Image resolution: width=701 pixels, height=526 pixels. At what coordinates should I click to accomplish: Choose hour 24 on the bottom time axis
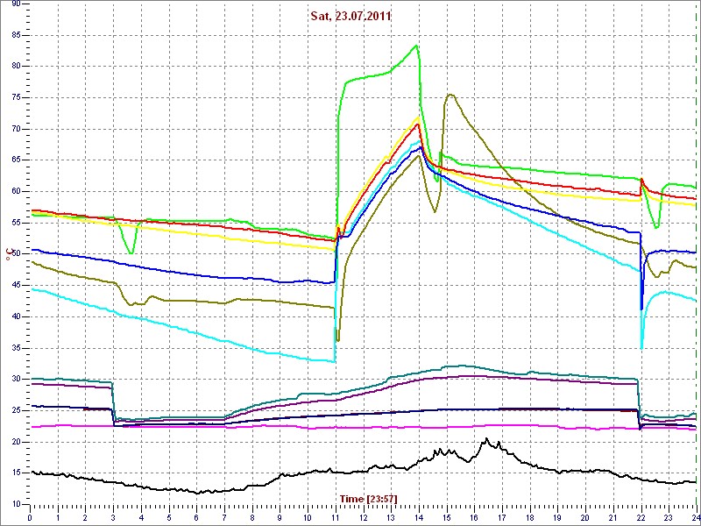pyautogui.click(x=695, y=517)
